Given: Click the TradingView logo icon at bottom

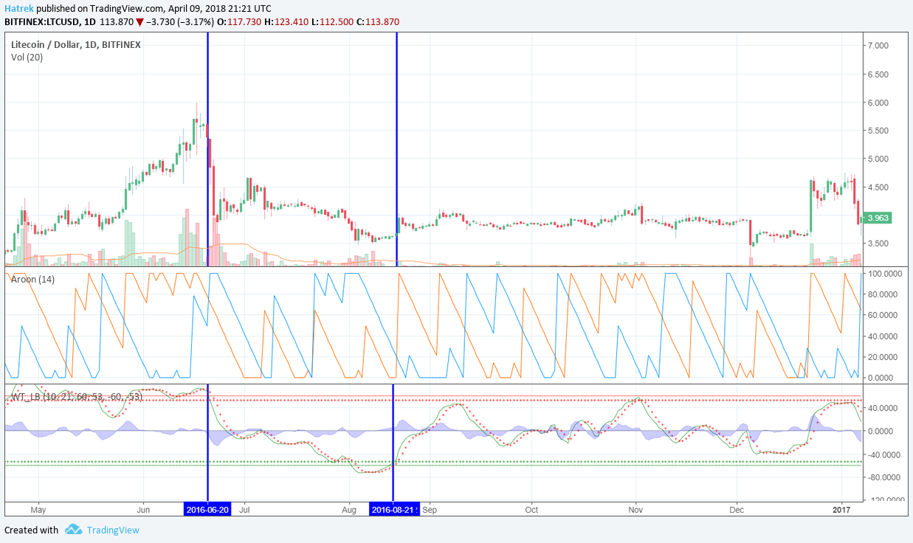Looking at the screenshot, I should pos(73,530).
